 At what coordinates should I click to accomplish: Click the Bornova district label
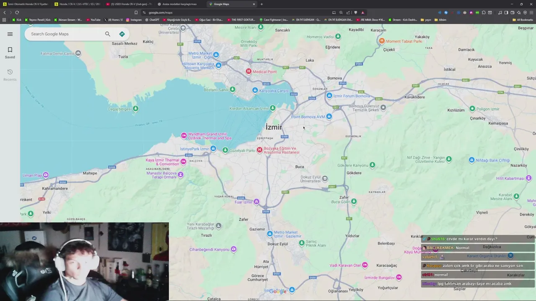(x=335, y=78)
